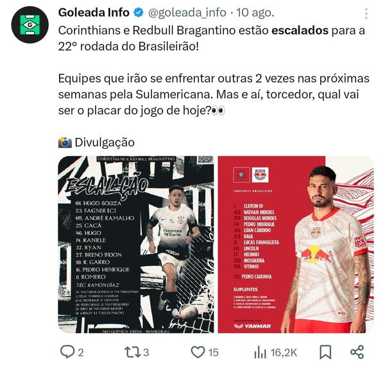The height and width of the screenshot is (368, 385).
Task: Click the 10 ago. post date
Action: coord(255,13)
